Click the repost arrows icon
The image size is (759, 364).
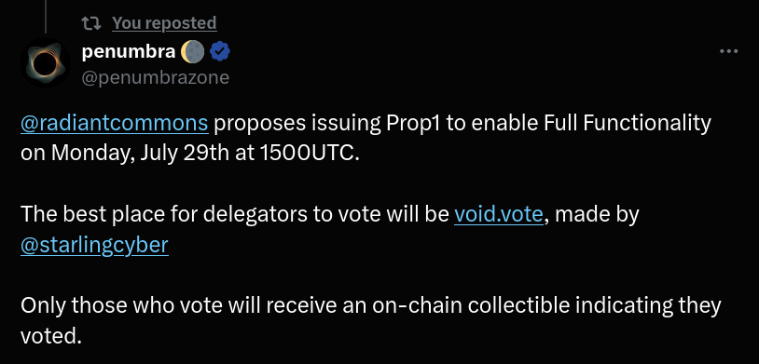[x=91, y=22]
